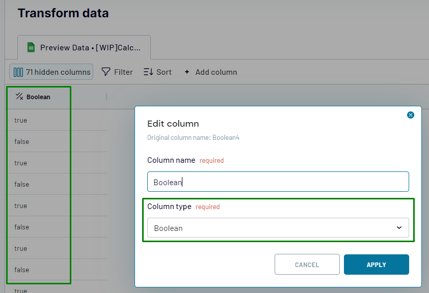This screenshot has height=293, width=429.
Task: Open the Filter options
Action: coord(117,72)
